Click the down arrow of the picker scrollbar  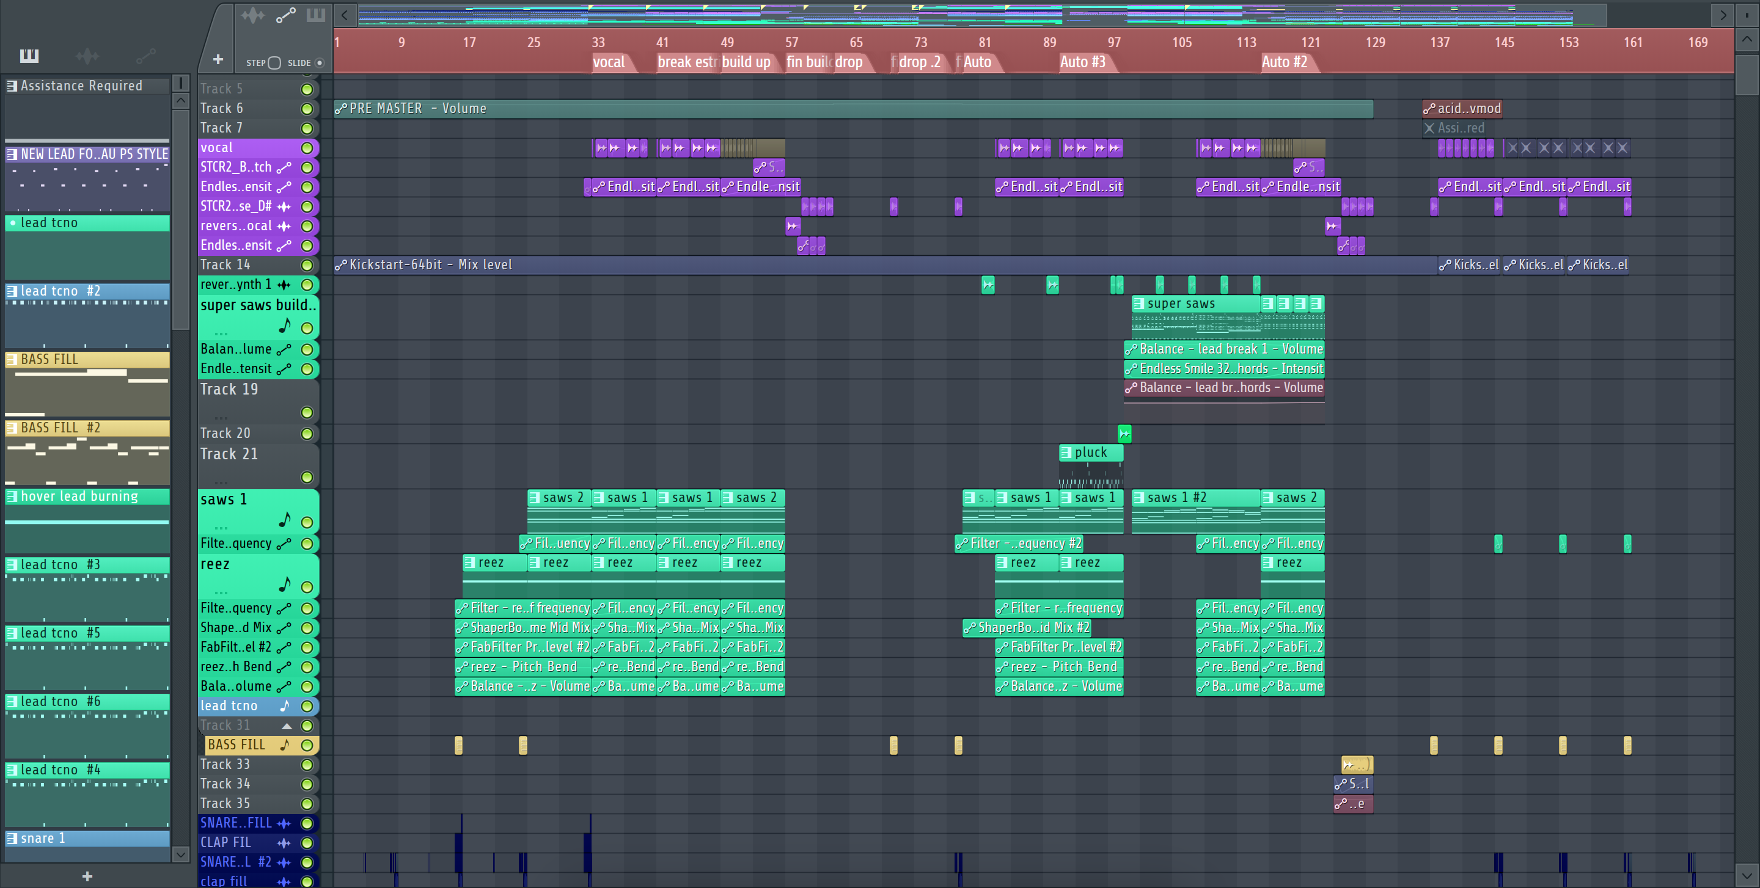(180, 854)
